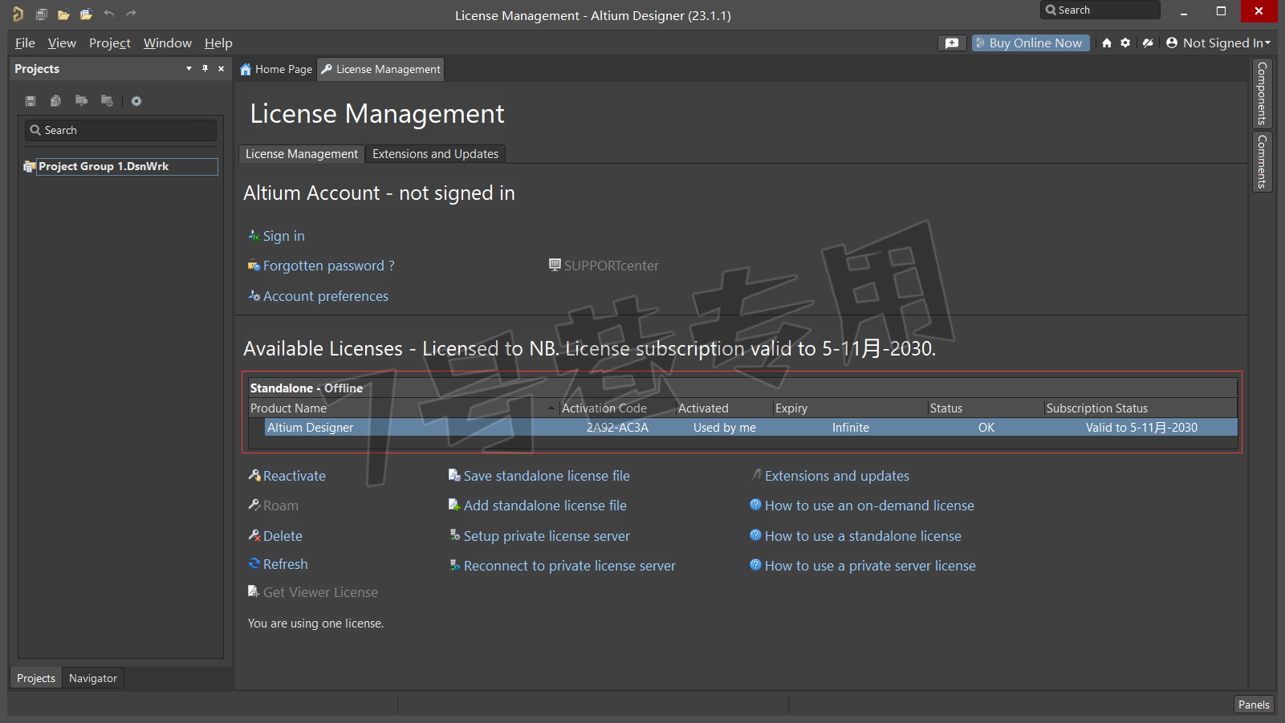Click the help icon beside private server license link
The image size is (1285, 723).
(x=755, y=565)
